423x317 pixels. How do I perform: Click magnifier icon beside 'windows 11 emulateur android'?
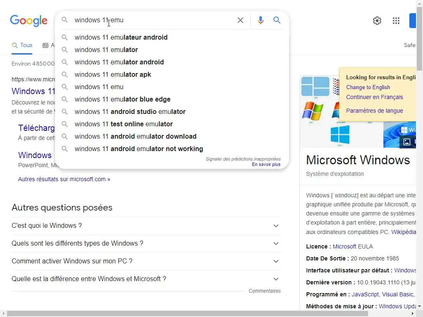click(64, 37)
